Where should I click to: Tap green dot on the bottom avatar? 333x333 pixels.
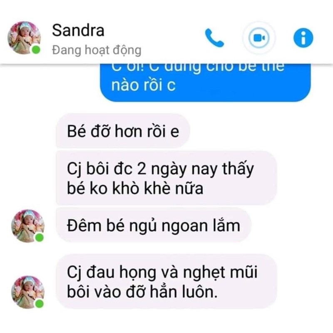coord(39,304)
